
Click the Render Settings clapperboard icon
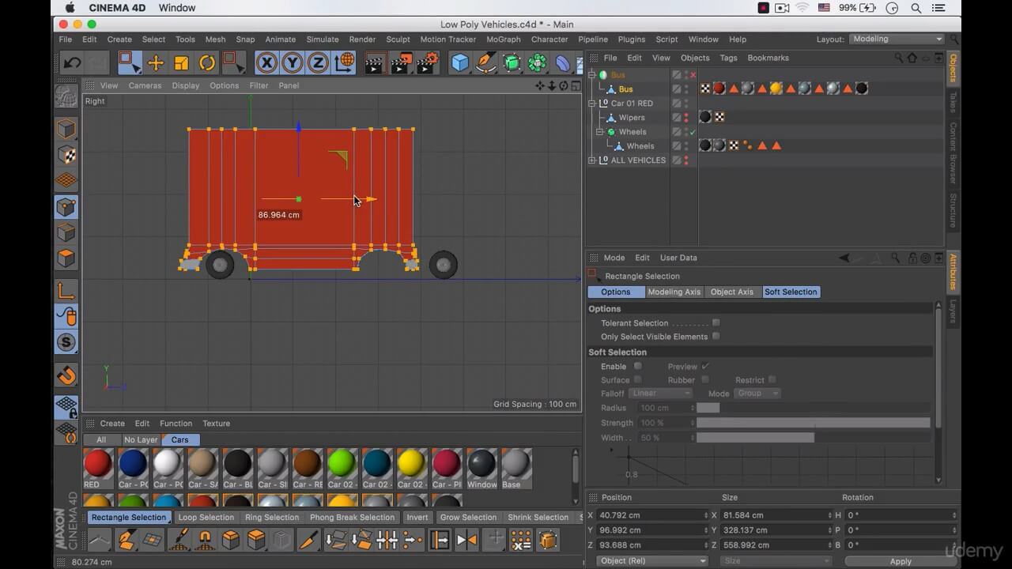[427, 63]
